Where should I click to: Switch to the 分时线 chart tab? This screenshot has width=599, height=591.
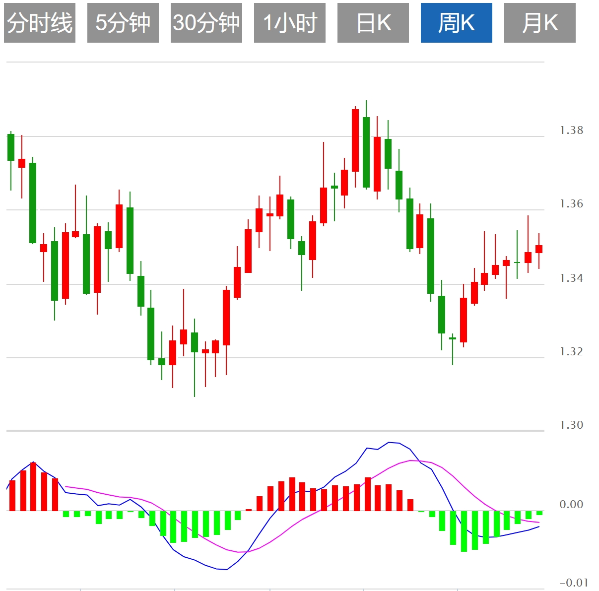[x=40, y=23]
